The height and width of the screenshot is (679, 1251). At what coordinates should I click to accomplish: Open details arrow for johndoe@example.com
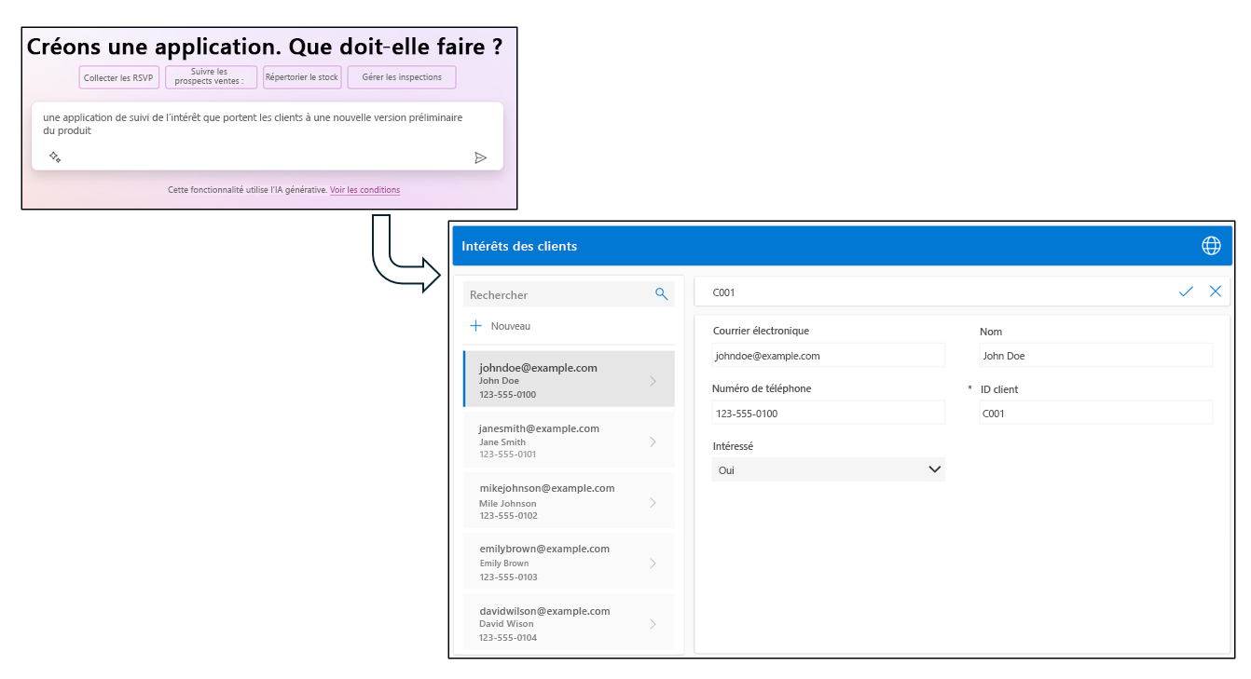653,381
